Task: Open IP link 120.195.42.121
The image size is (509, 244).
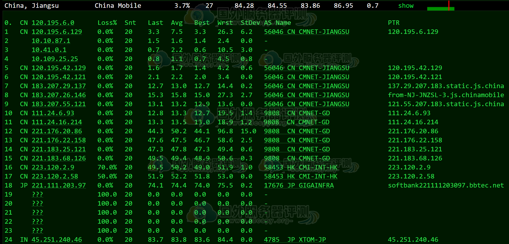Action: click(59, 77)
